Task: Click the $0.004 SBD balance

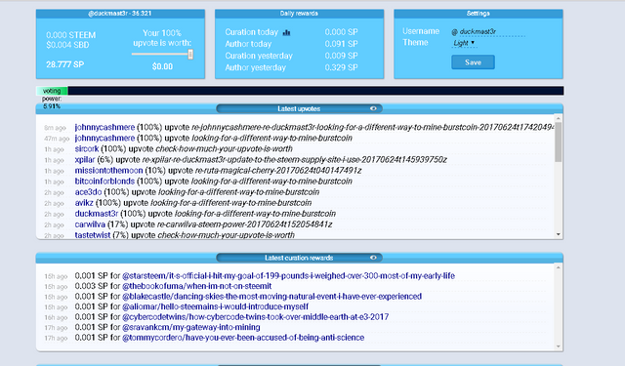Action: click(x=67, y=45)
